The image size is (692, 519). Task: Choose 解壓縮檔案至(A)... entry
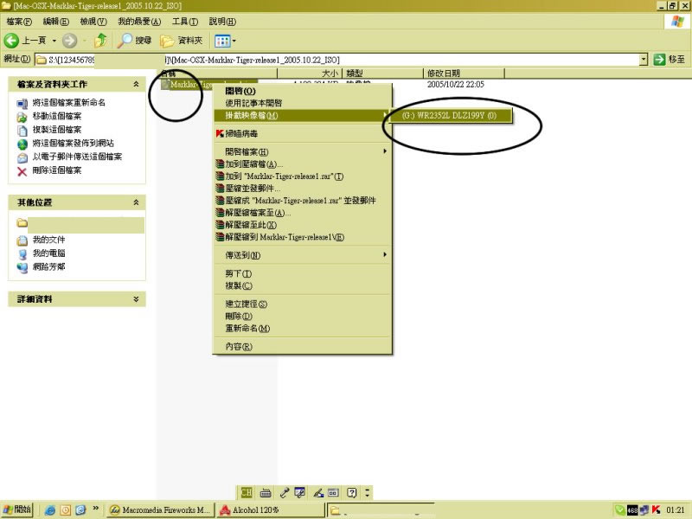coord(302,213)
